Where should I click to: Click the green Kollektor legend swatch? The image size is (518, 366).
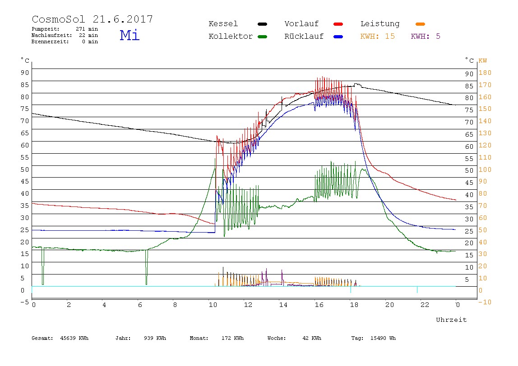(x=262, y=37)
